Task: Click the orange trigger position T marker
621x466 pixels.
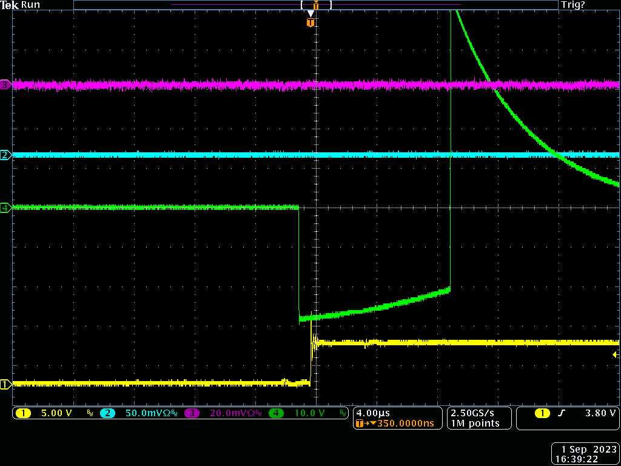Action: [310, 23]
